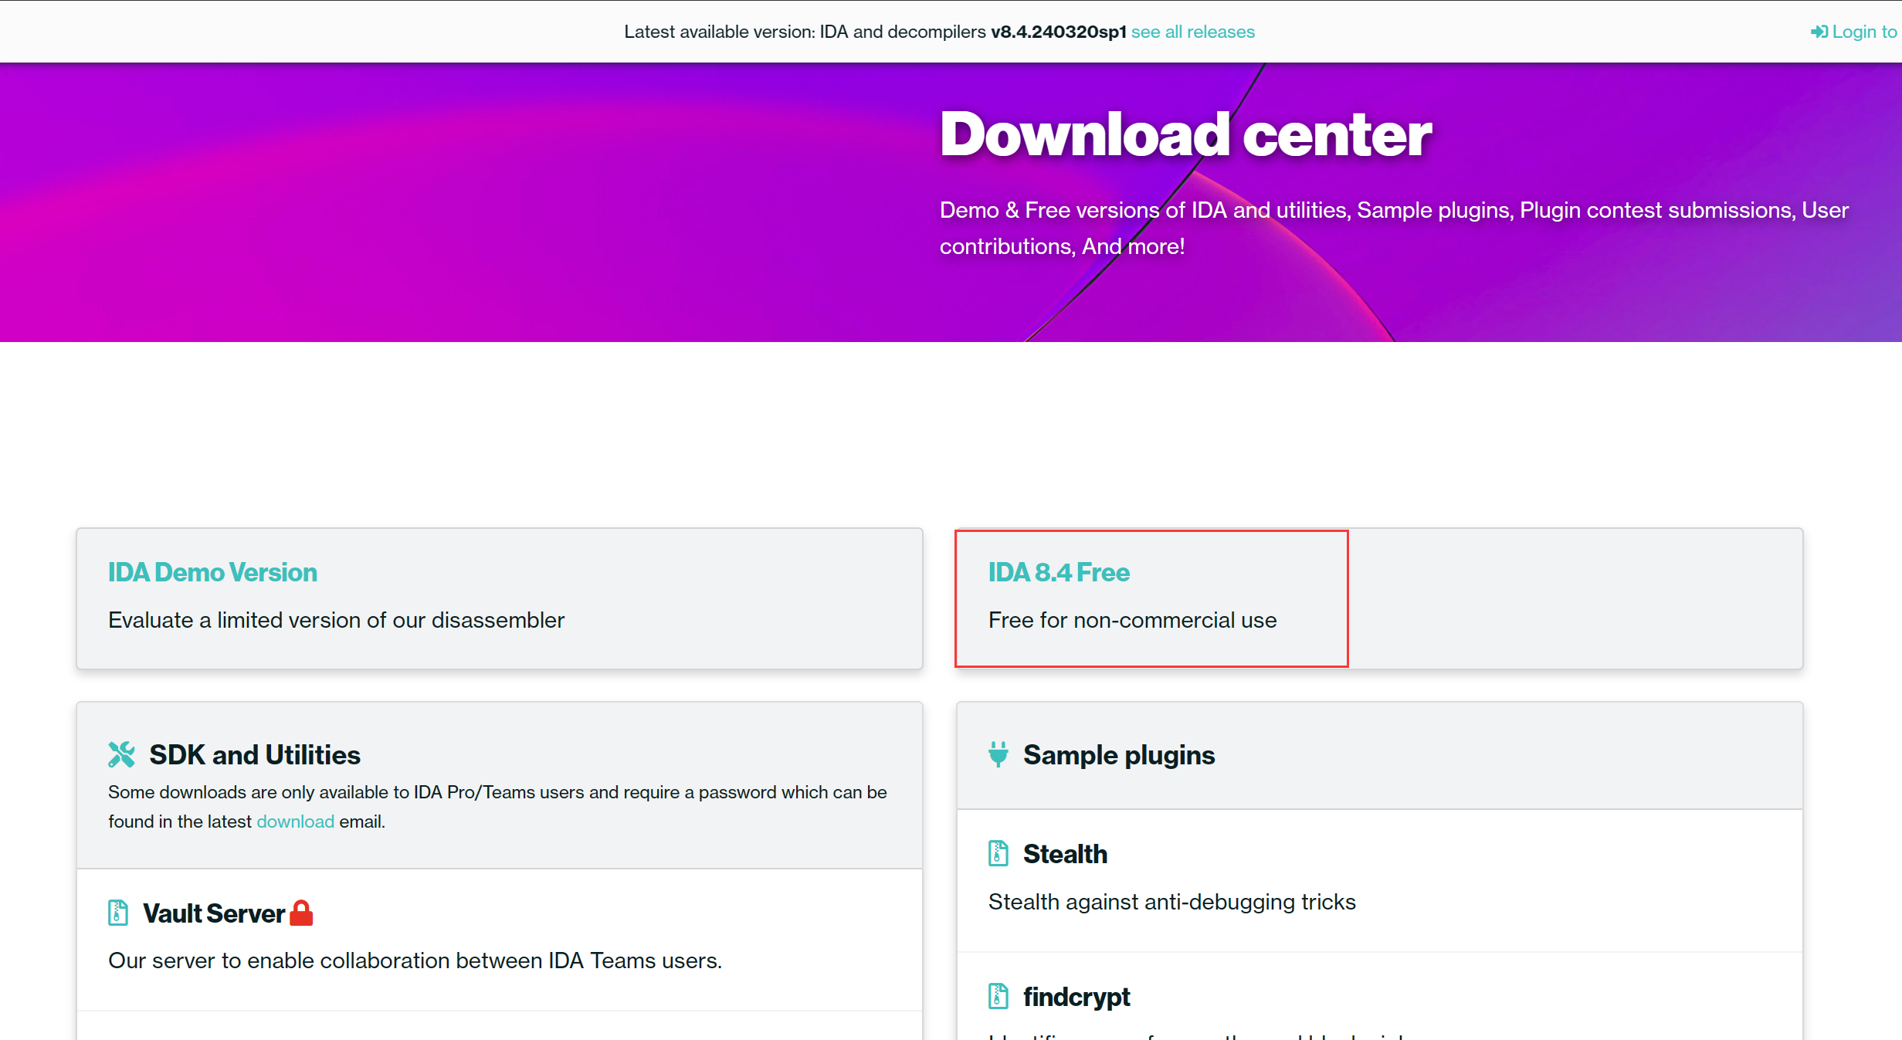Click the SDK and Utilities heading
1902x1040 pixels.
[x=255, y=754]
